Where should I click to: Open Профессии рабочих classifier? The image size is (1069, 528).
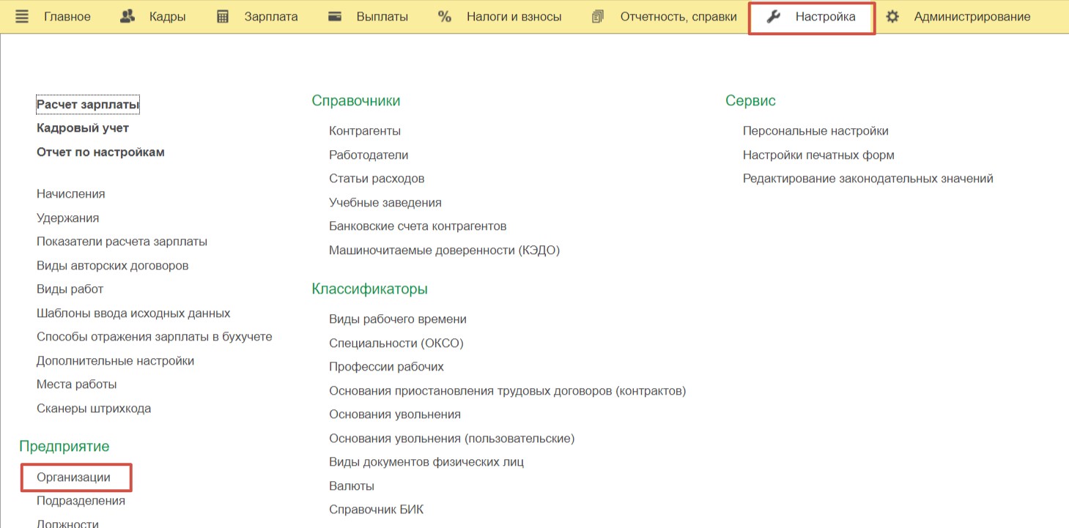click(386, 367)
